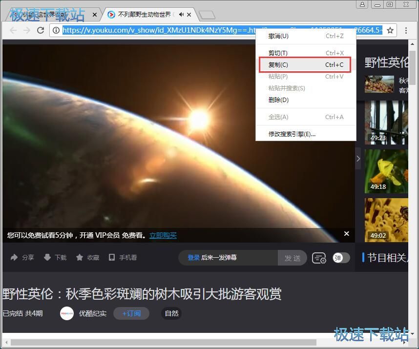Collapse the side panel with arrow
Viewport: 419px width, 349px height.
358,159
